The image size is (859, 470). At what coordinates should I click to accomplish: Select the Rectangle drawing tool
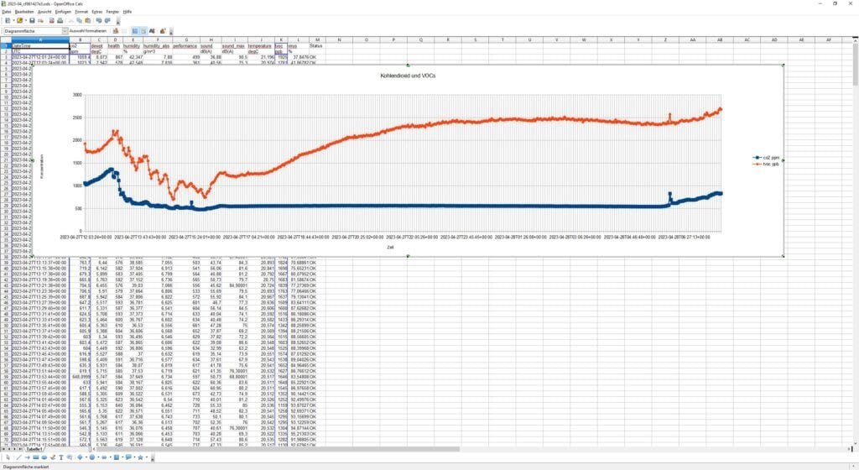(35, 457)
